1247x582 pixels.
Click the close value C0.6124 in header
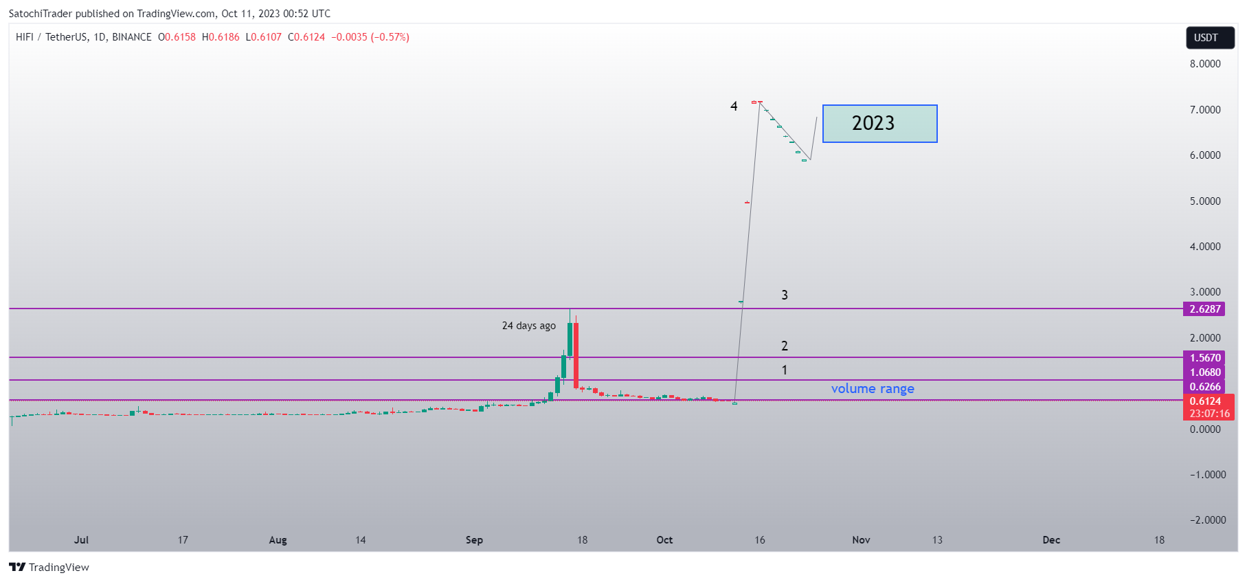point(306,37)
